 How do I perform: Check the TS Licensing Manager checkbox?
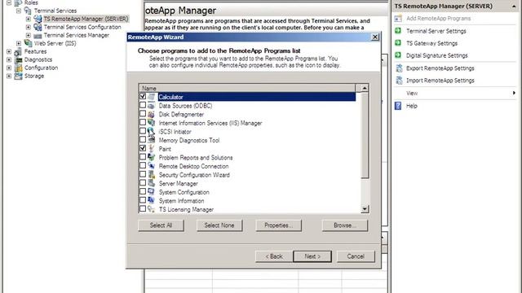click(143, 208)
